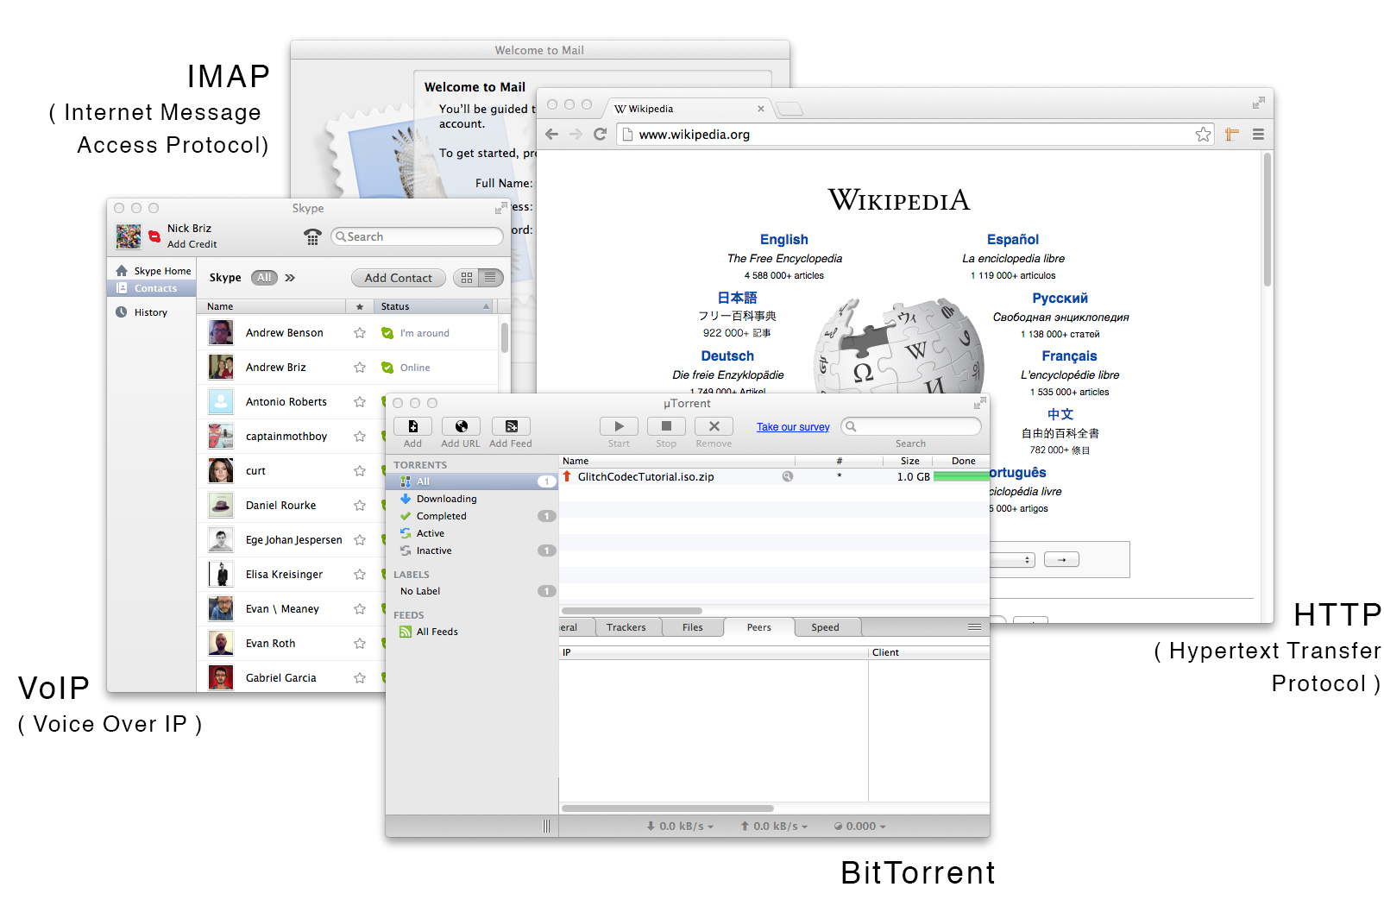Start the torrent with play button
Screen dimensions: 1384x906
click(619, 426)
